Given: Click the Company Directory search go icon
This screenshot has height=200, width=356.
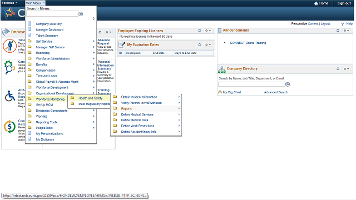Looking at the screenshot, I should click(x=288, y=84).
